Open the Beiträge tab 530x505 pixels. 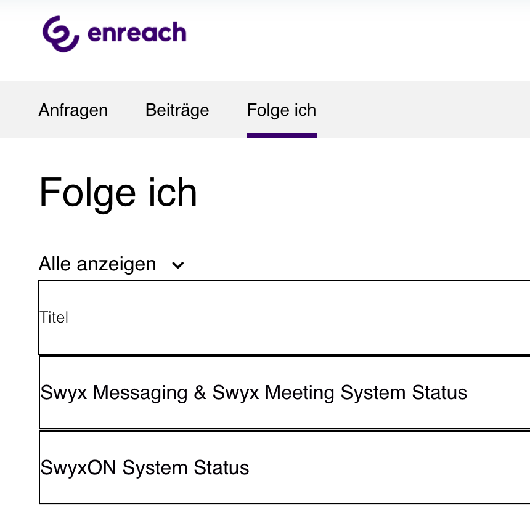click(177, 110)
